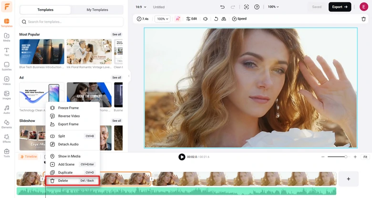Flip the clip with the mirror icon
The width and height of the screenshot is (372, 198).
point(224,19)
